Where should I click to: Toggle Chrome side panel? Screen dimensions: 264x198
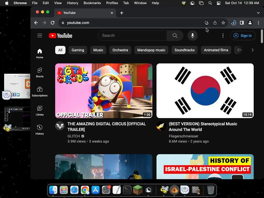242,23
